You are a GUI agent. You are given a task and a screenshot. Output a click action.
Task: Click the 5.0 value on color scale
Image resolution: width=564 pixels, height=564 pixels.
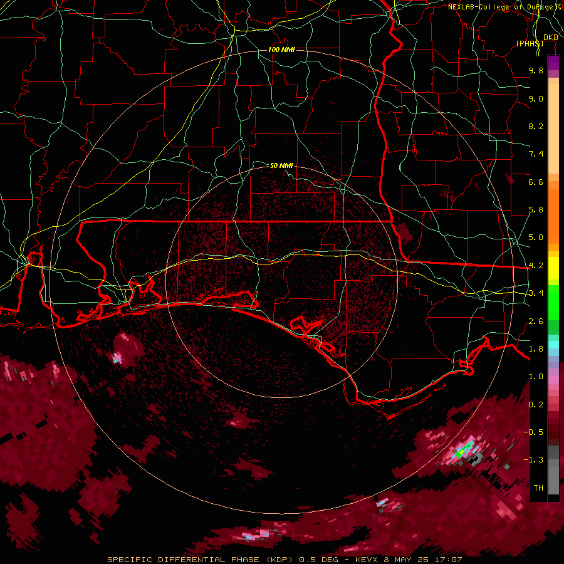[x=536, y=238]
